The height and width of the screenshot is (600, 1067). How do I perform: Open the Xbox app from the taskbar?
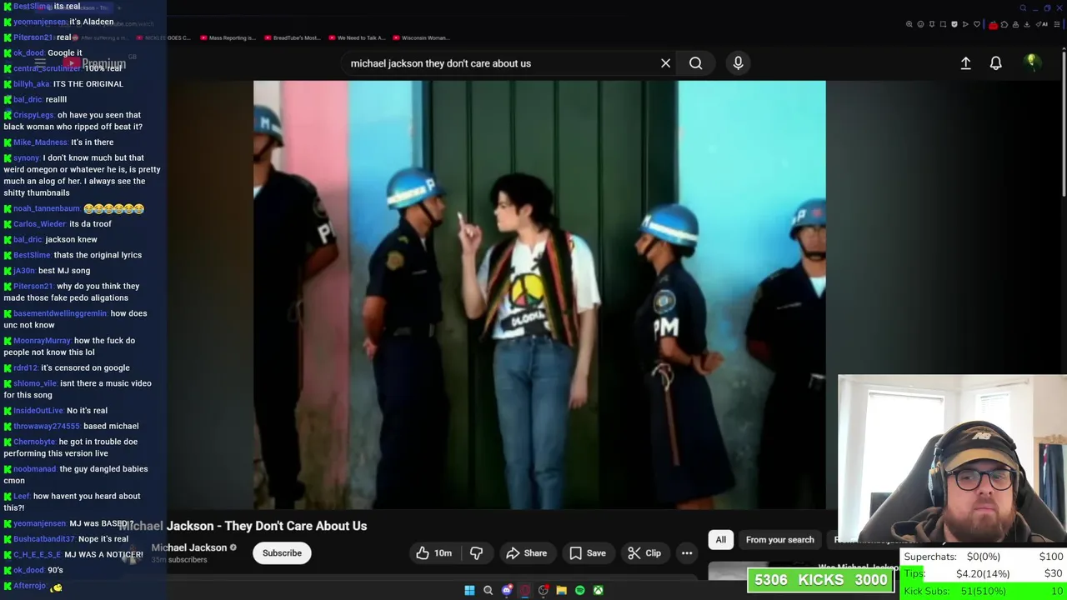[599, 590]
